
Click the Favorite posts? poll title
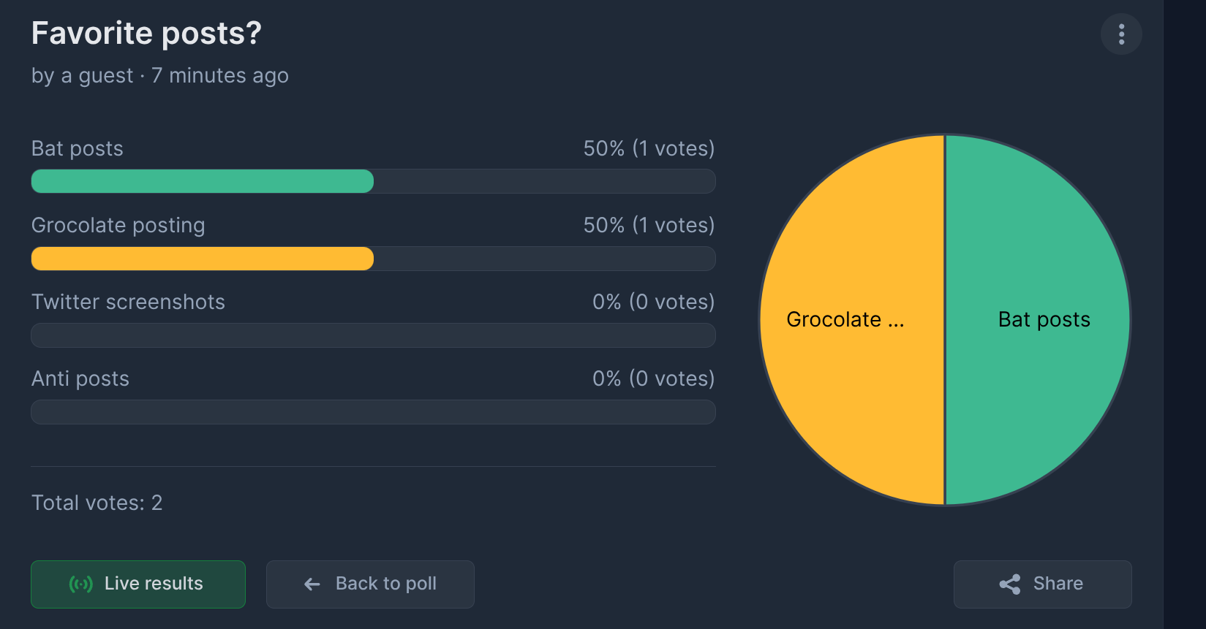pyautogui.click(x=146, y=33)
